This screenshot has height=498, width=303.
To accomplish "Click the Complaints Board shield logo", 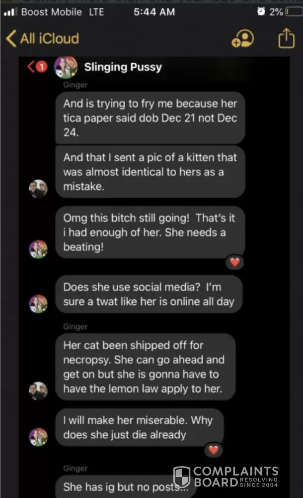I will coord(181,477).
